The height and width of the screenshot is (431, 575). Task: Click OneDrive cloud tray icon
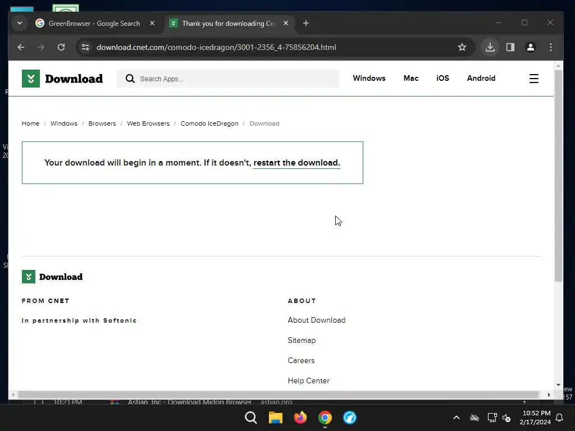[x=474, y=418]
